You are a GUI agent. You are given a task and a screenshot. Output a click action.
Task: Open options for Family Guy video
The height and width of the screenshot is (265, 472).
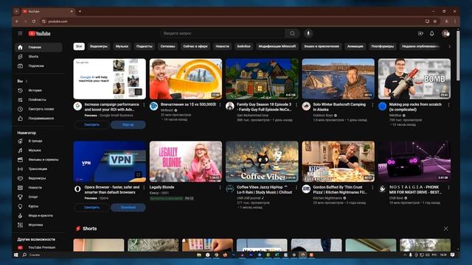[296, 105]
